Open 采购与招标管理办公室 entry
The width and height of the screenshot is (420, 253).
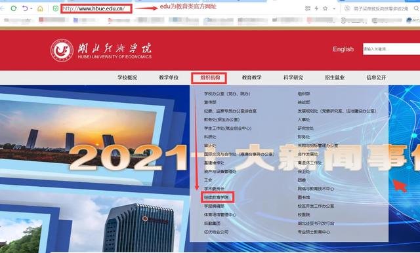318,146
